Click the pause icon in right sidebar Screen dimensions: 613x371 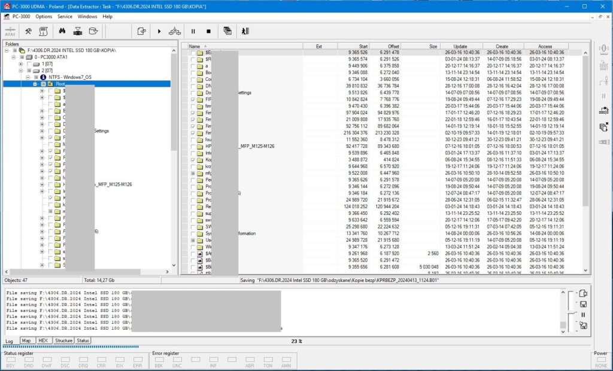pos(603,96)
